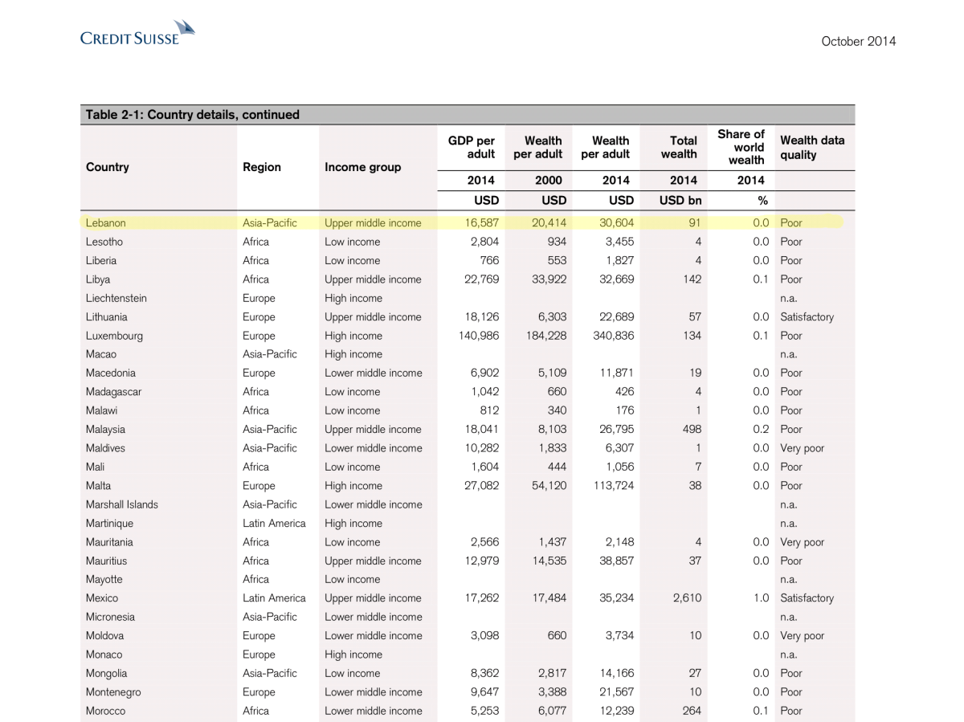
Task: Select the highlighted Lebanon country name
Action: (105, 223)
